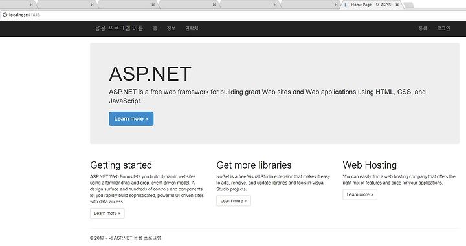466x246 pixels.
Task: Click the ASP.NET jumbotron heading
Action: pos(150,74)
